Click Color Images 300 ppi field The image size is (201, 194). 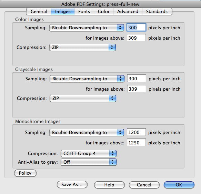point(136,28)
